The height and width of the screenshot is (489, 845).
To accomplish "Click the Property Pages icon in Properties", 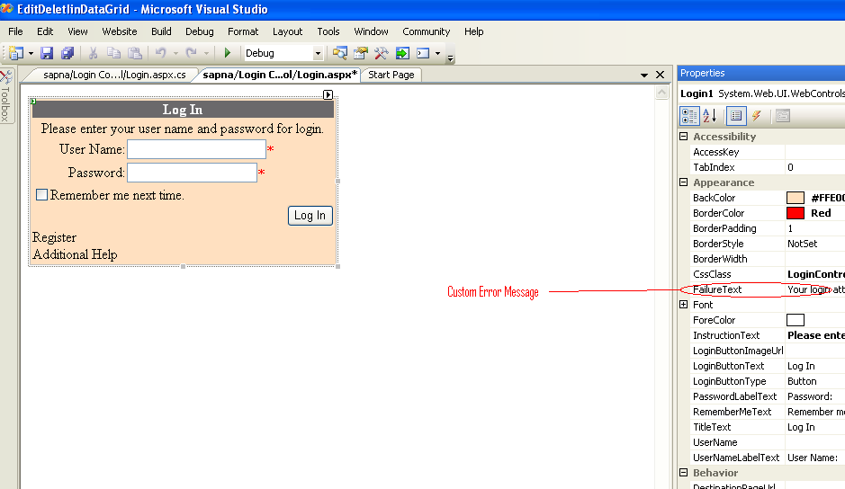I will [x=783, y=115].
